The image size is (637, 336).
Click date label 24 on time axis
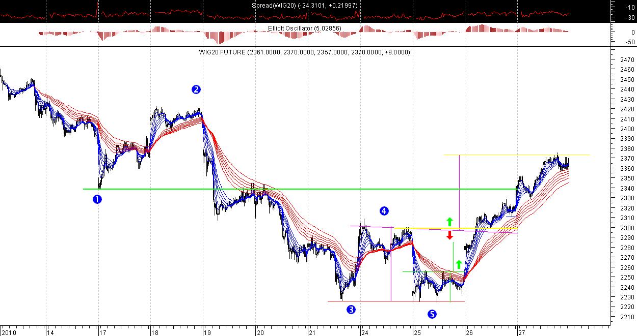(365, 333)
